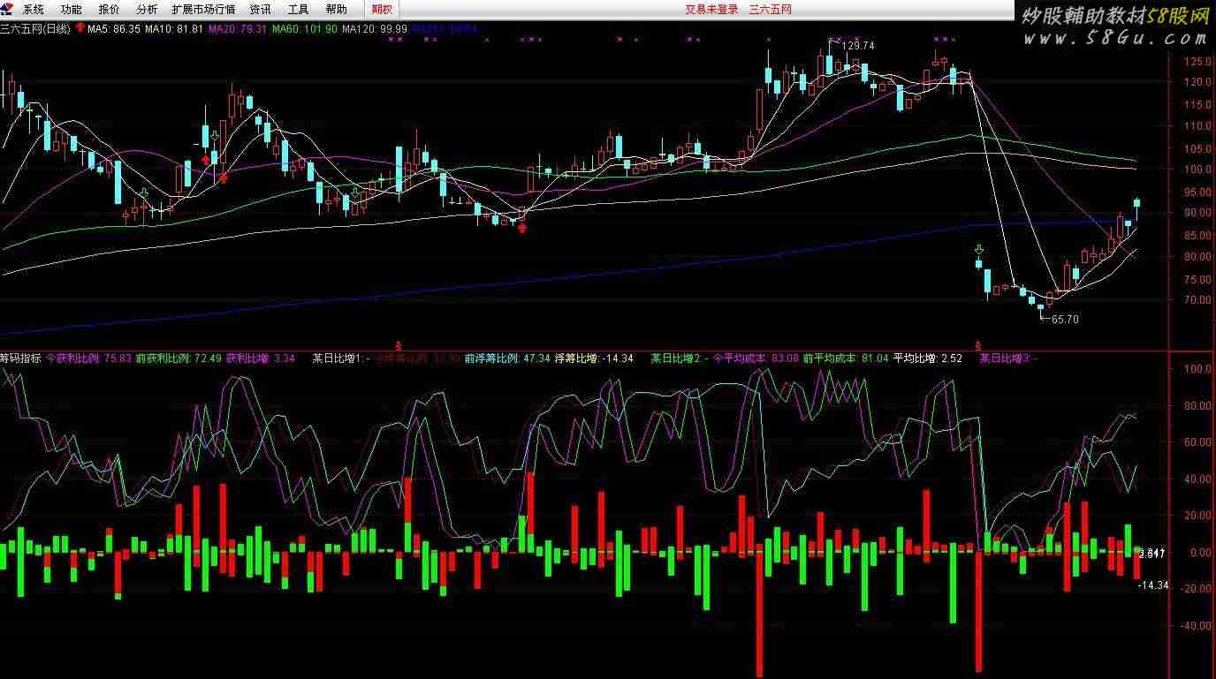Open the 工具 menu
This screenshot has height=679, width=1216.
click(x=299, y=10)
